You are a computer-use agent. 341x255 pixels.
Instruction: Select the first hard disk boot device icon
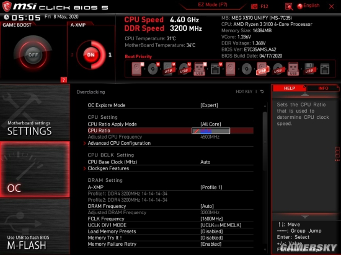pyautogui.click(x=138, y=69)
